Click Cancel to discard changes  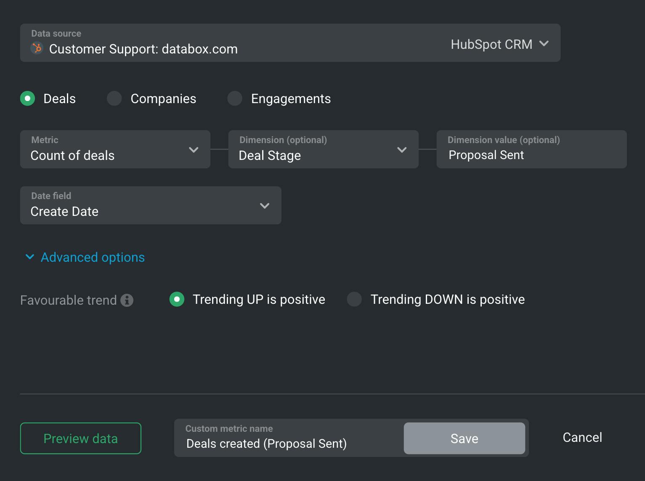(x=582, y=437)
